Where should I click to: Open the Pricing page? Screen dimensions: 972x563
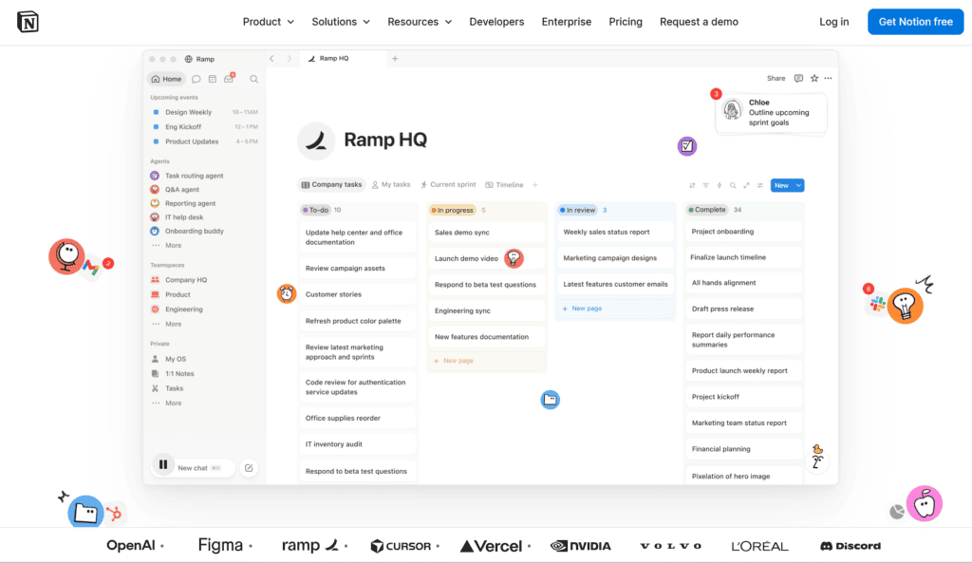[626, 22]
